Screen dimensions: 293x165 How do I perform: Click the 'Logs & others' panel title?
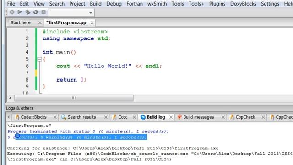point(20,108)
